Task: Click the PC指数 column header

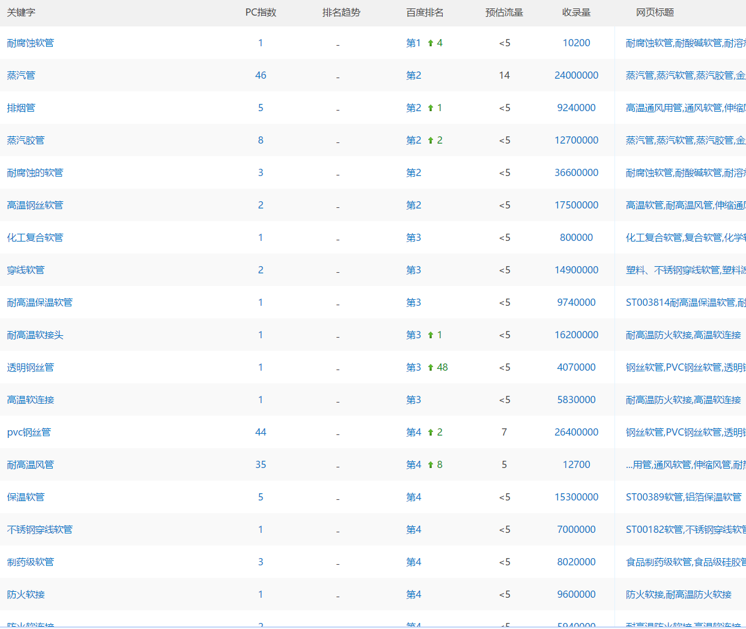Action: click(x=261, y=13)
